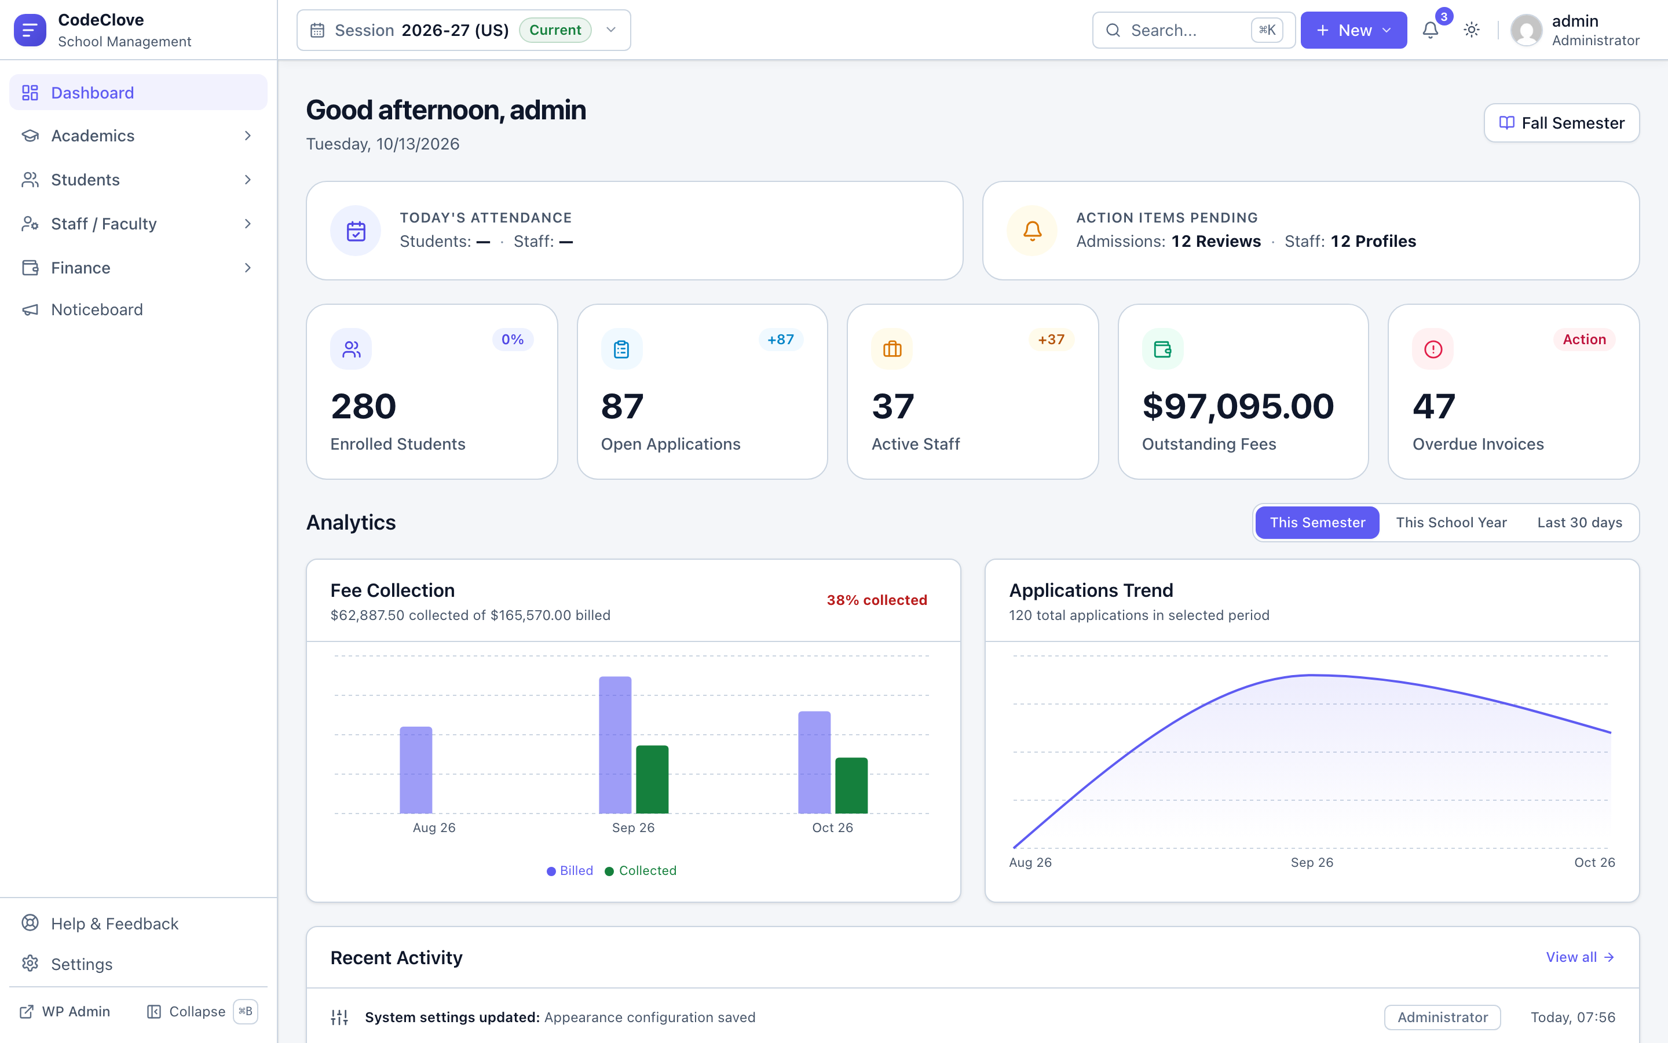Toggle the light/dark theme sun icon
Screen dimensions: 1668x1043
pos(1472,30)
